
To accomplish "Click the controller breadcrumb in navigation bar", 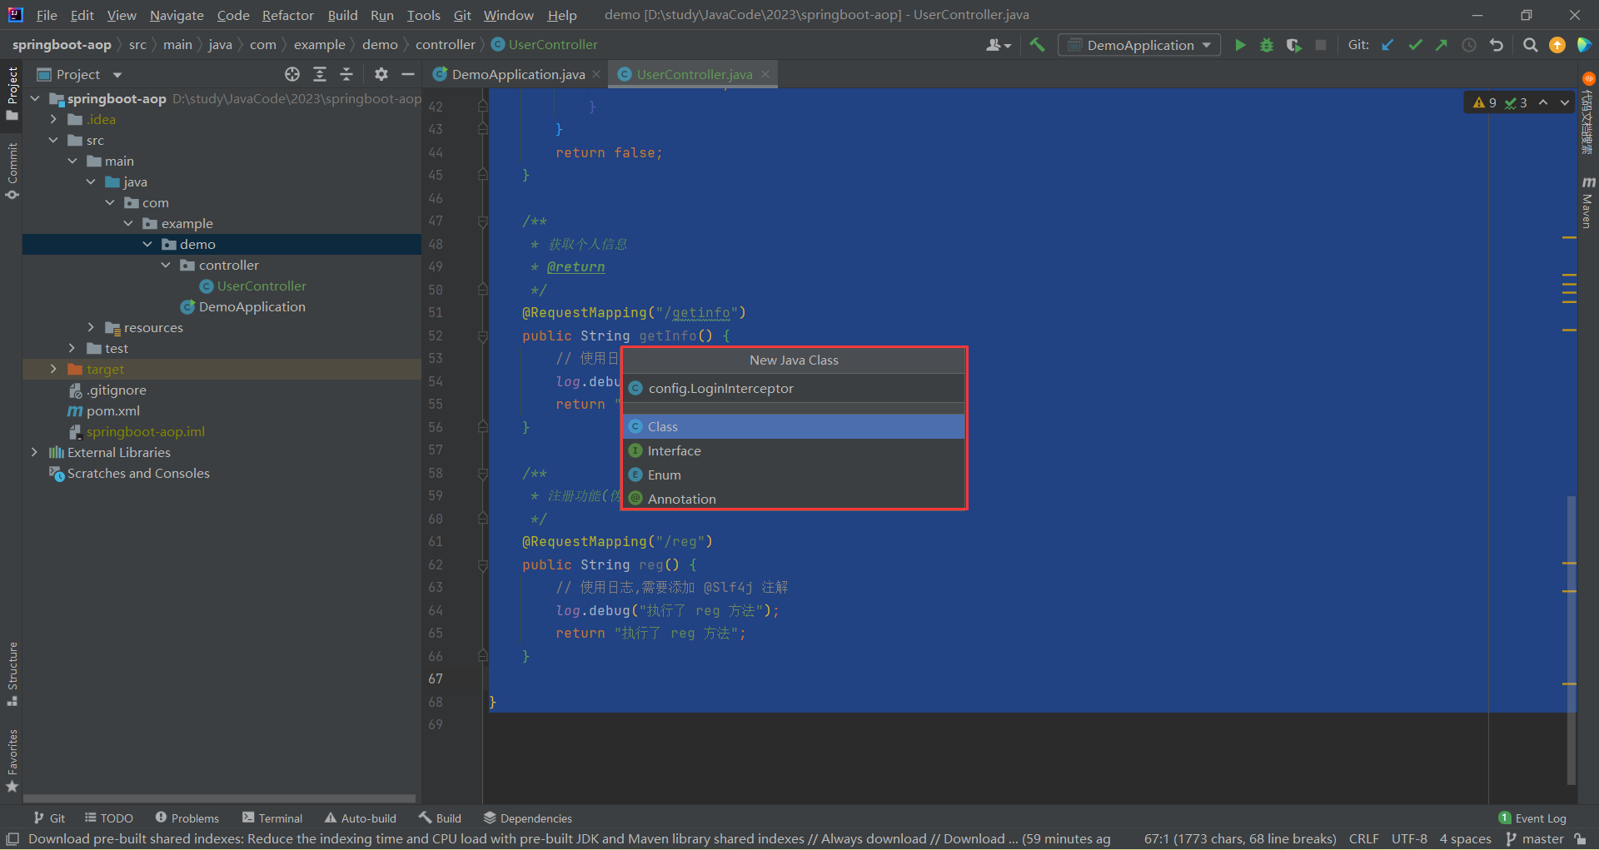I will coord(446,45).
